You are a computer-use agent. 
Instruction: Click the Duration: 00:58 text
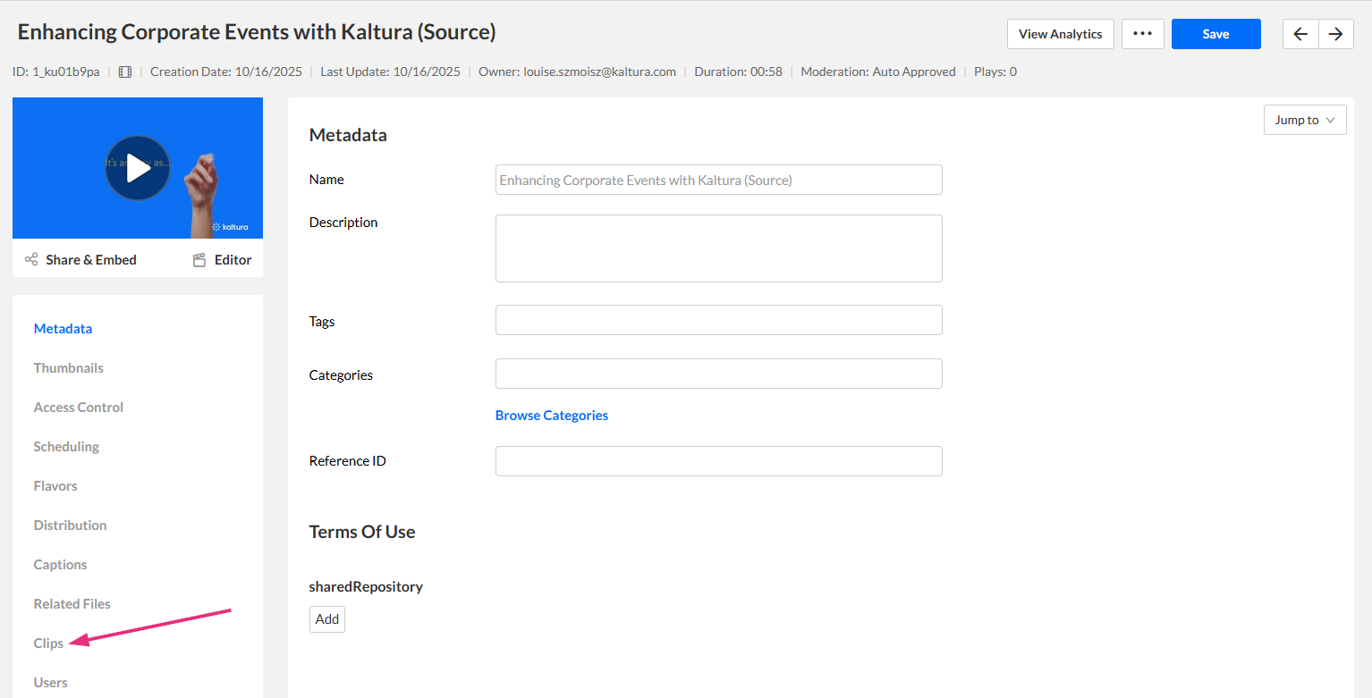(x=739, y=71)
